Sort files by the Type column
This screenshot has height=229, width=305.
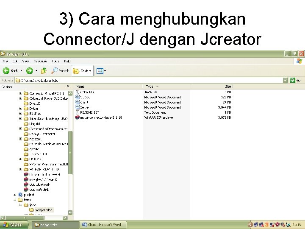pos(166,87)
